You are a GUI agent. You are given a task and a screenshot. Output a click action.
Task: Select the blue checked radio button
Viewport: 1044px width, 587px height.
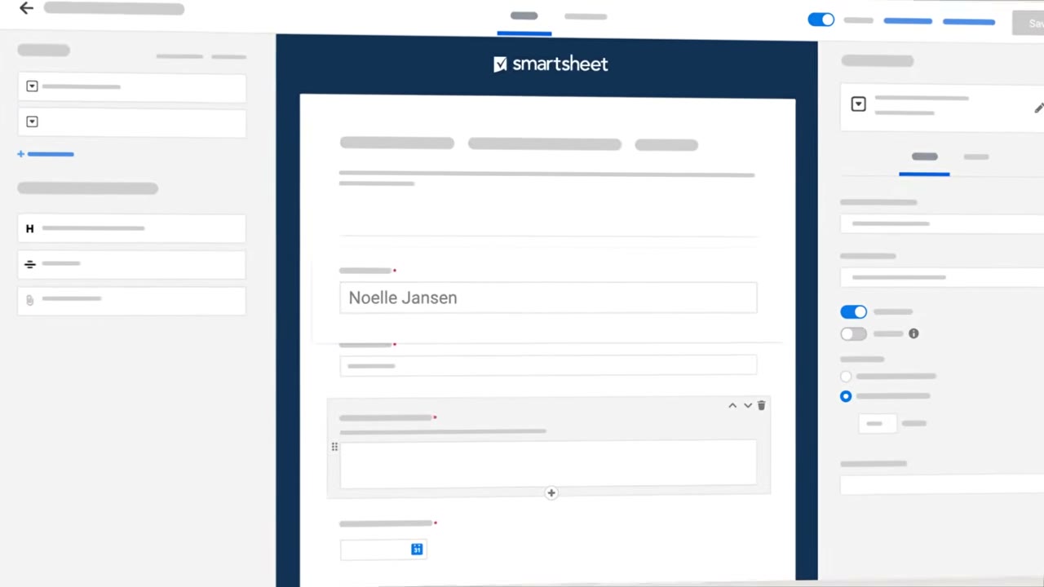pyautogui.click(x=846, y=396)
